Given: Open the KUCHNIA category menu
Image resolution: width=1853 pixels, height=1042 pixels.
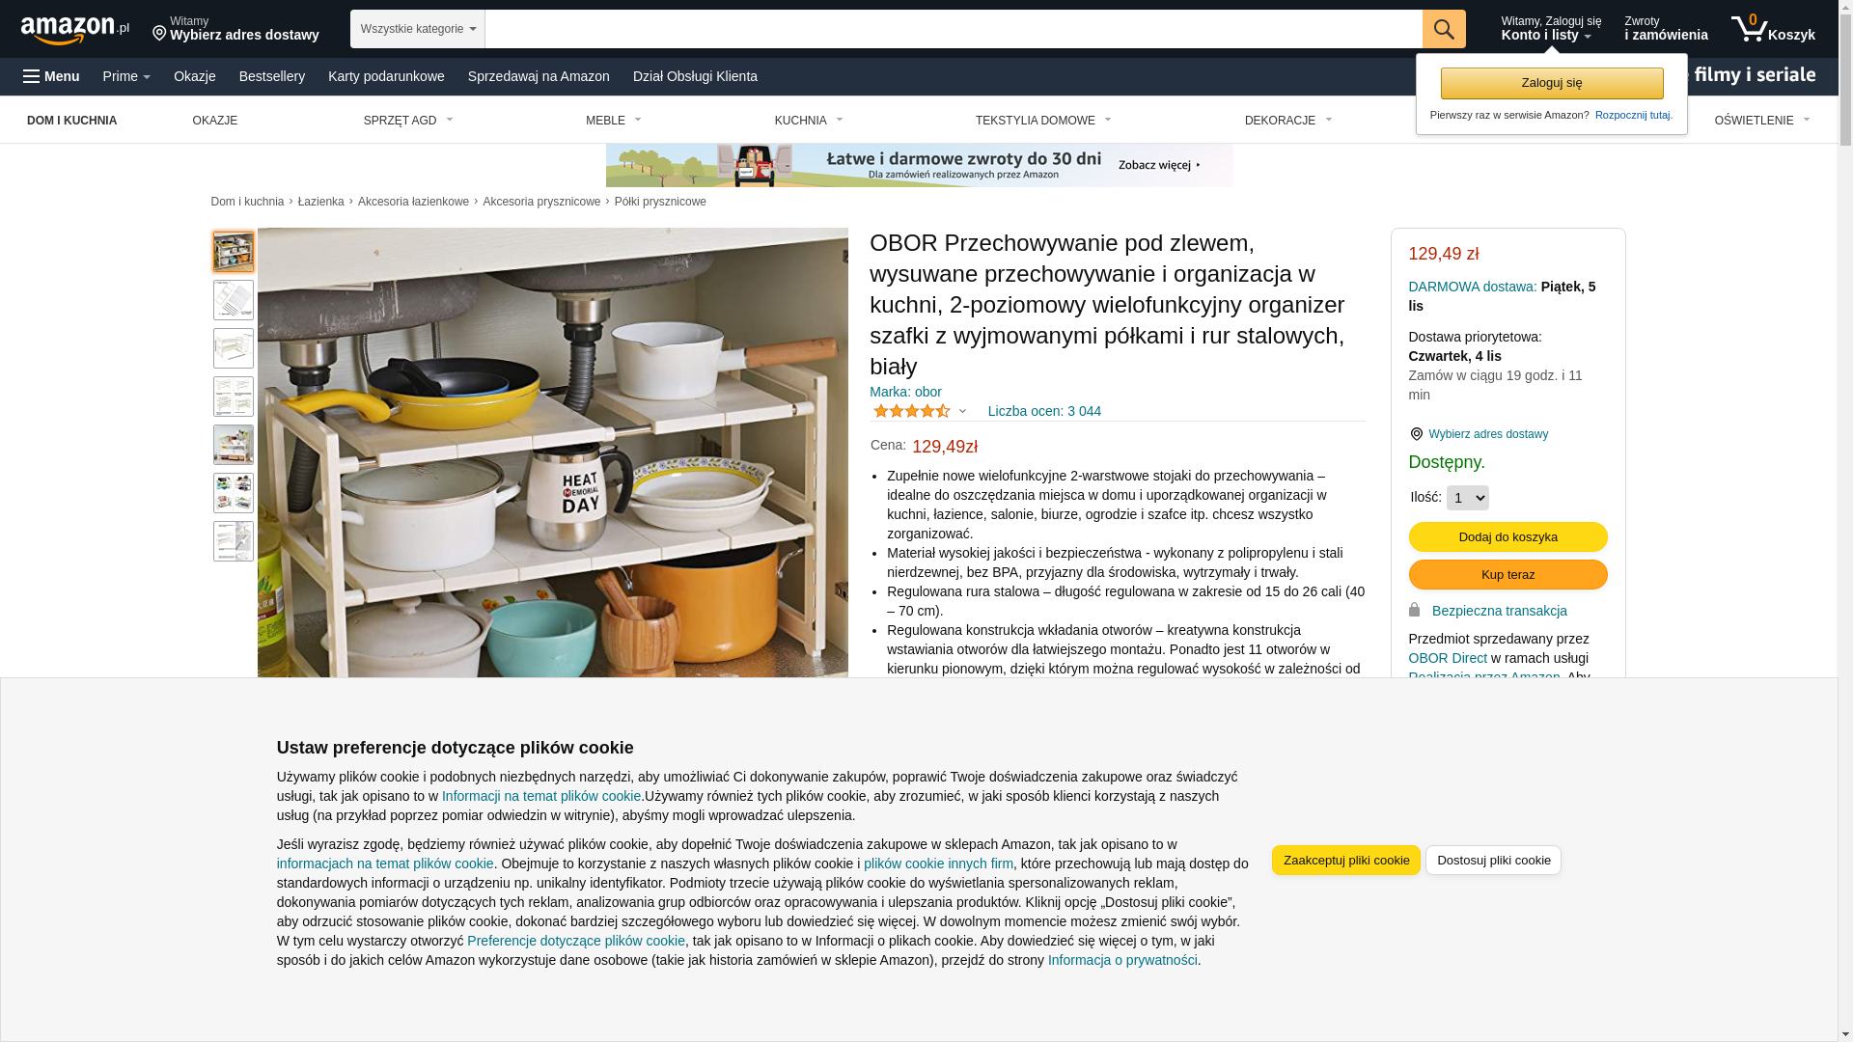Looking at the screenshot, I should (809, 121).
